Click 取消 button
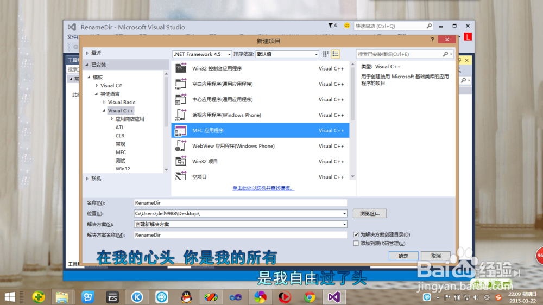Screen dimensions: 543x305 point(435,256)
